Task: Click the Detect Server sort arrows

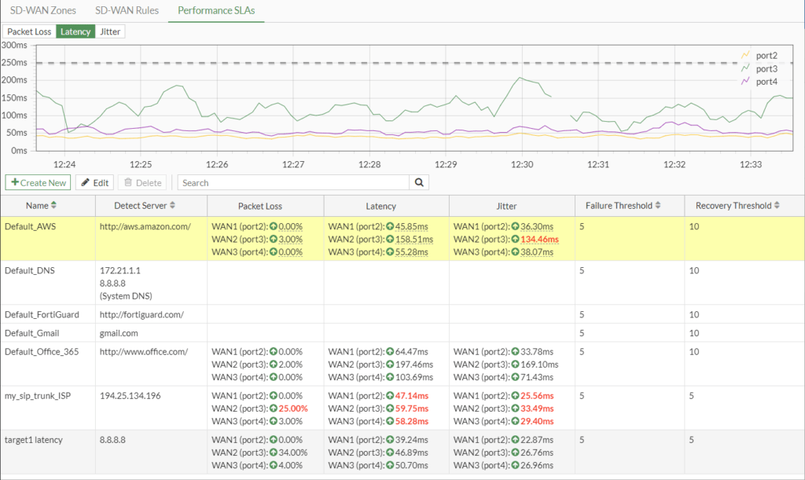Action: pos(172,206)
